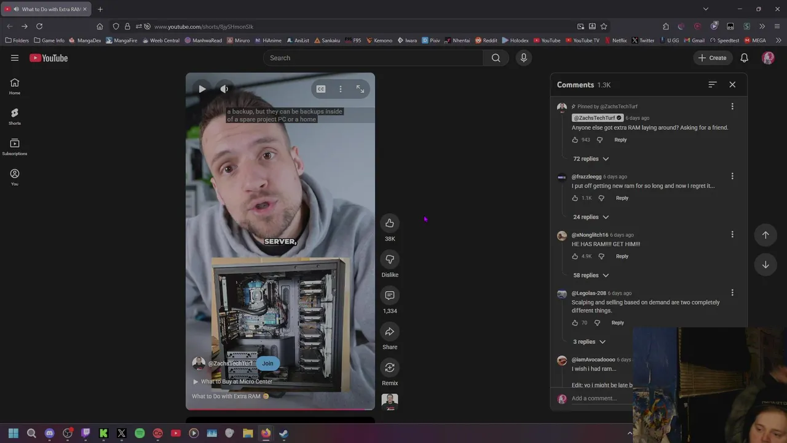Open the Folders bookmark folder
The width and height of the screenshot is (787, 443).
tap(17, 41)
